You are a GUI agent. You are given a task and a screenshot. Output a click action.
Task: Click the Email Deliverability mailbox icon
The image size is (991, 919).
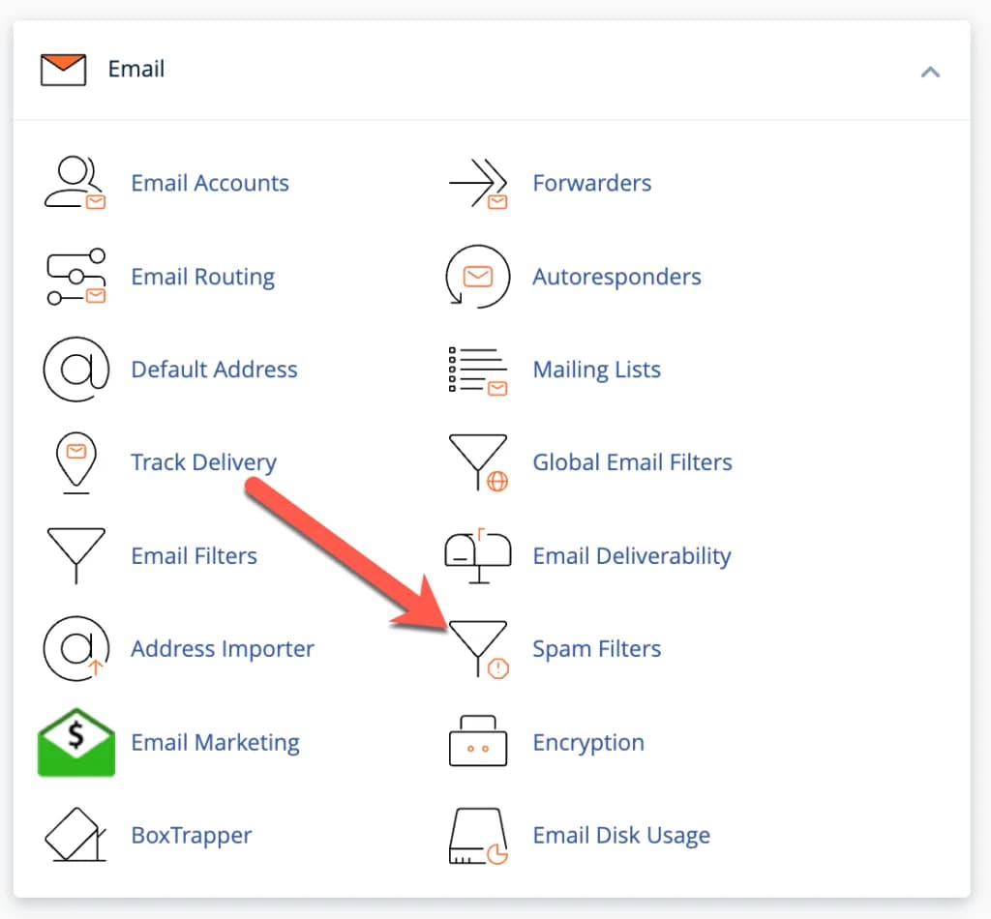point(476,555)
